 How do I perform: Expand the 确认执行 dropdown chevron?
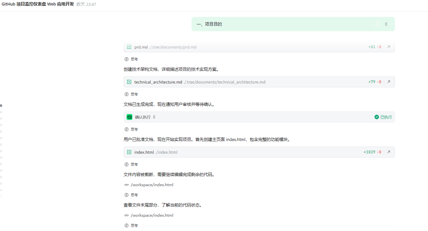click(154, 117)
